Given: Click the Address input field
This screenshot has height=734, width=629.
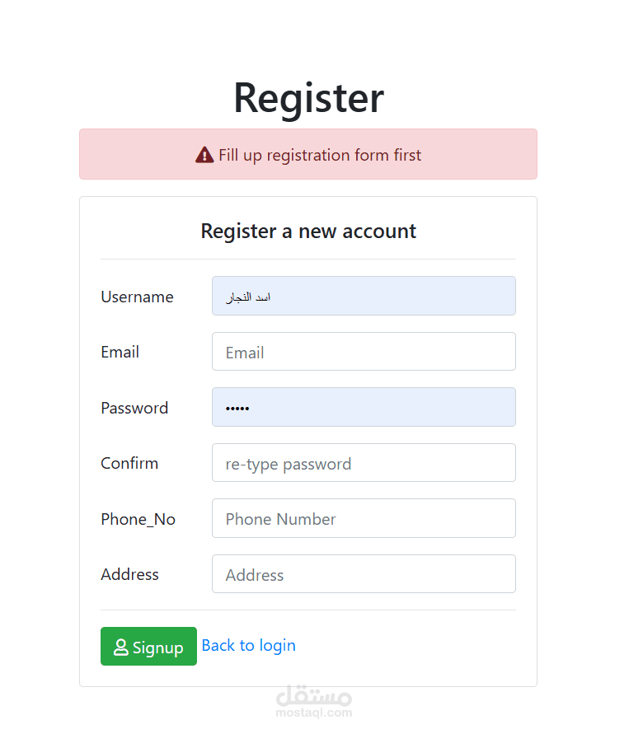Looking at the screenshot, I should tap(364, 574).
